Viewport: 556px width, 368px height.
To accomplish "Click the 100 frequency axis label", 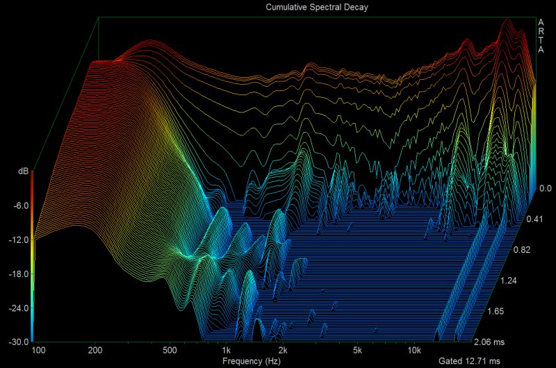I will pos(38,350).
